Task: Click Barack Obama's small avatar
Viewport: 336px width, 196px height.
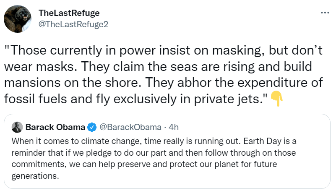Action: [x=17, y=127]
